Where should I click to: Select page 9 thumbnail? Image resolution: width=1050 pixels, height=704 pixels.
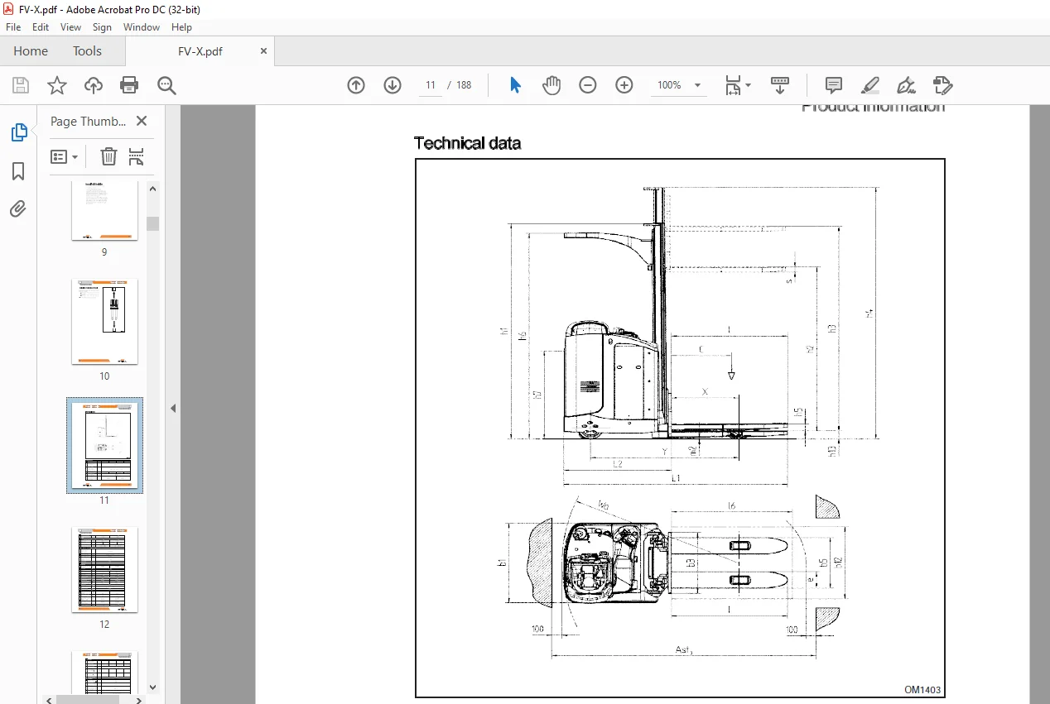104,211
